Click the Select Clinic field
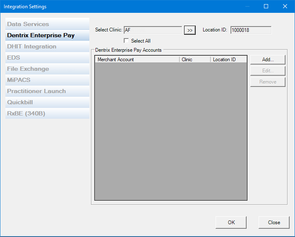The image size is (295, 237). (x=152, y=30)
